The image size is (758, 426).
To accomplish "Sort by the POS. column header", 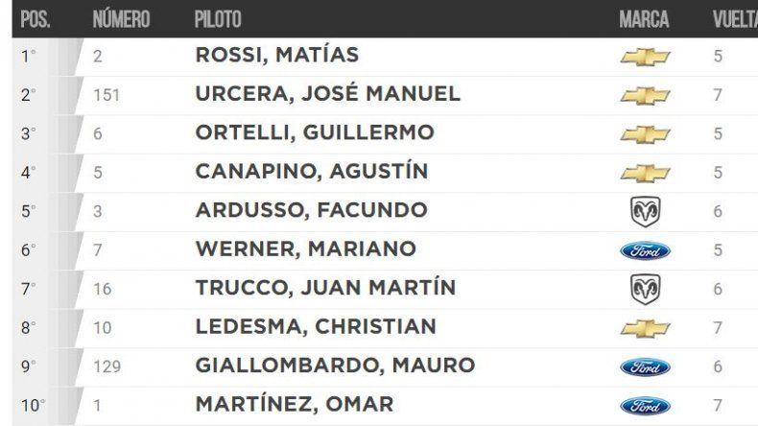I will [35, 19].
